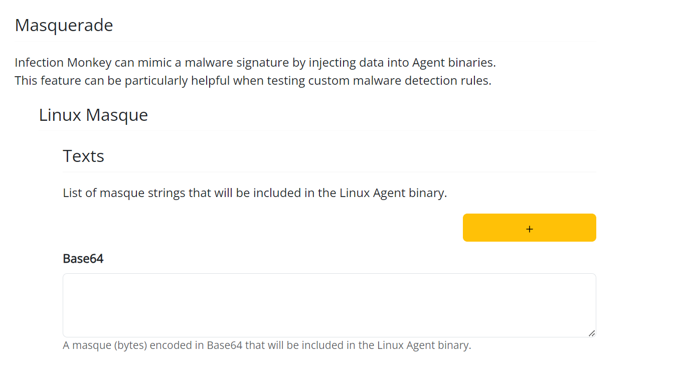Click the plus icon to add text
Viewport: 673px width, 369px height.
(530, 229)
